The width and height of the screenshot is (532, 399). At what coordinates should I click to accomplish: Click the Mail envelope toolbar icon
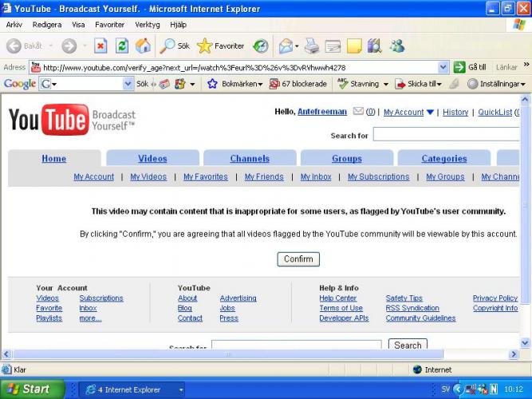286,45
